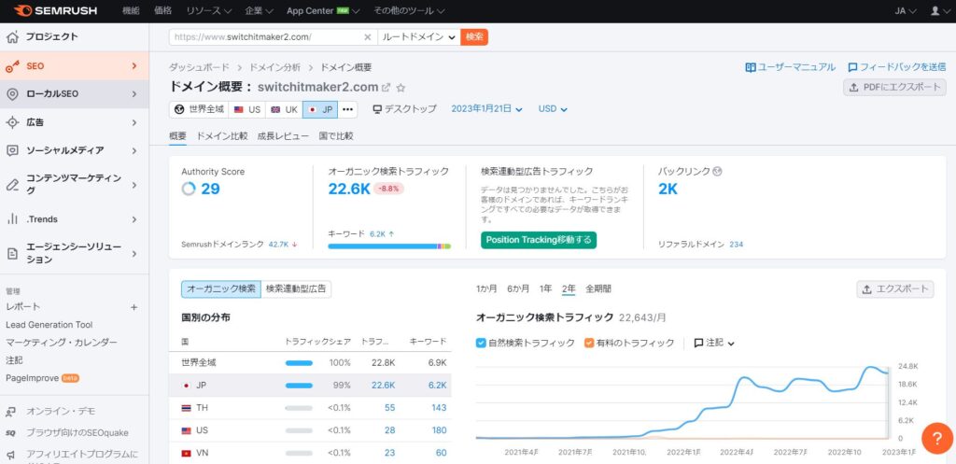Select the UK database button
This screenshot has height=464, width=956.
coord(284,110)
